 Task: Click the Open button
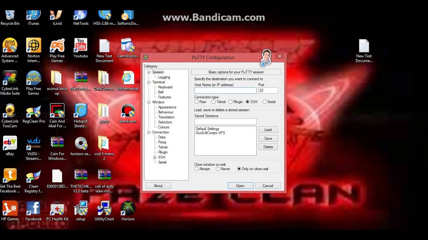[240, 186]
